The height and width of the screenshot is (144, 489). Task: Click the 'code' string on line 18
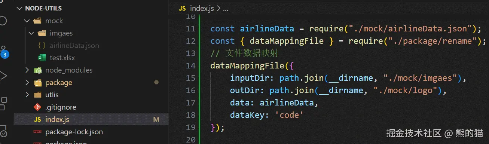point(290,115)
